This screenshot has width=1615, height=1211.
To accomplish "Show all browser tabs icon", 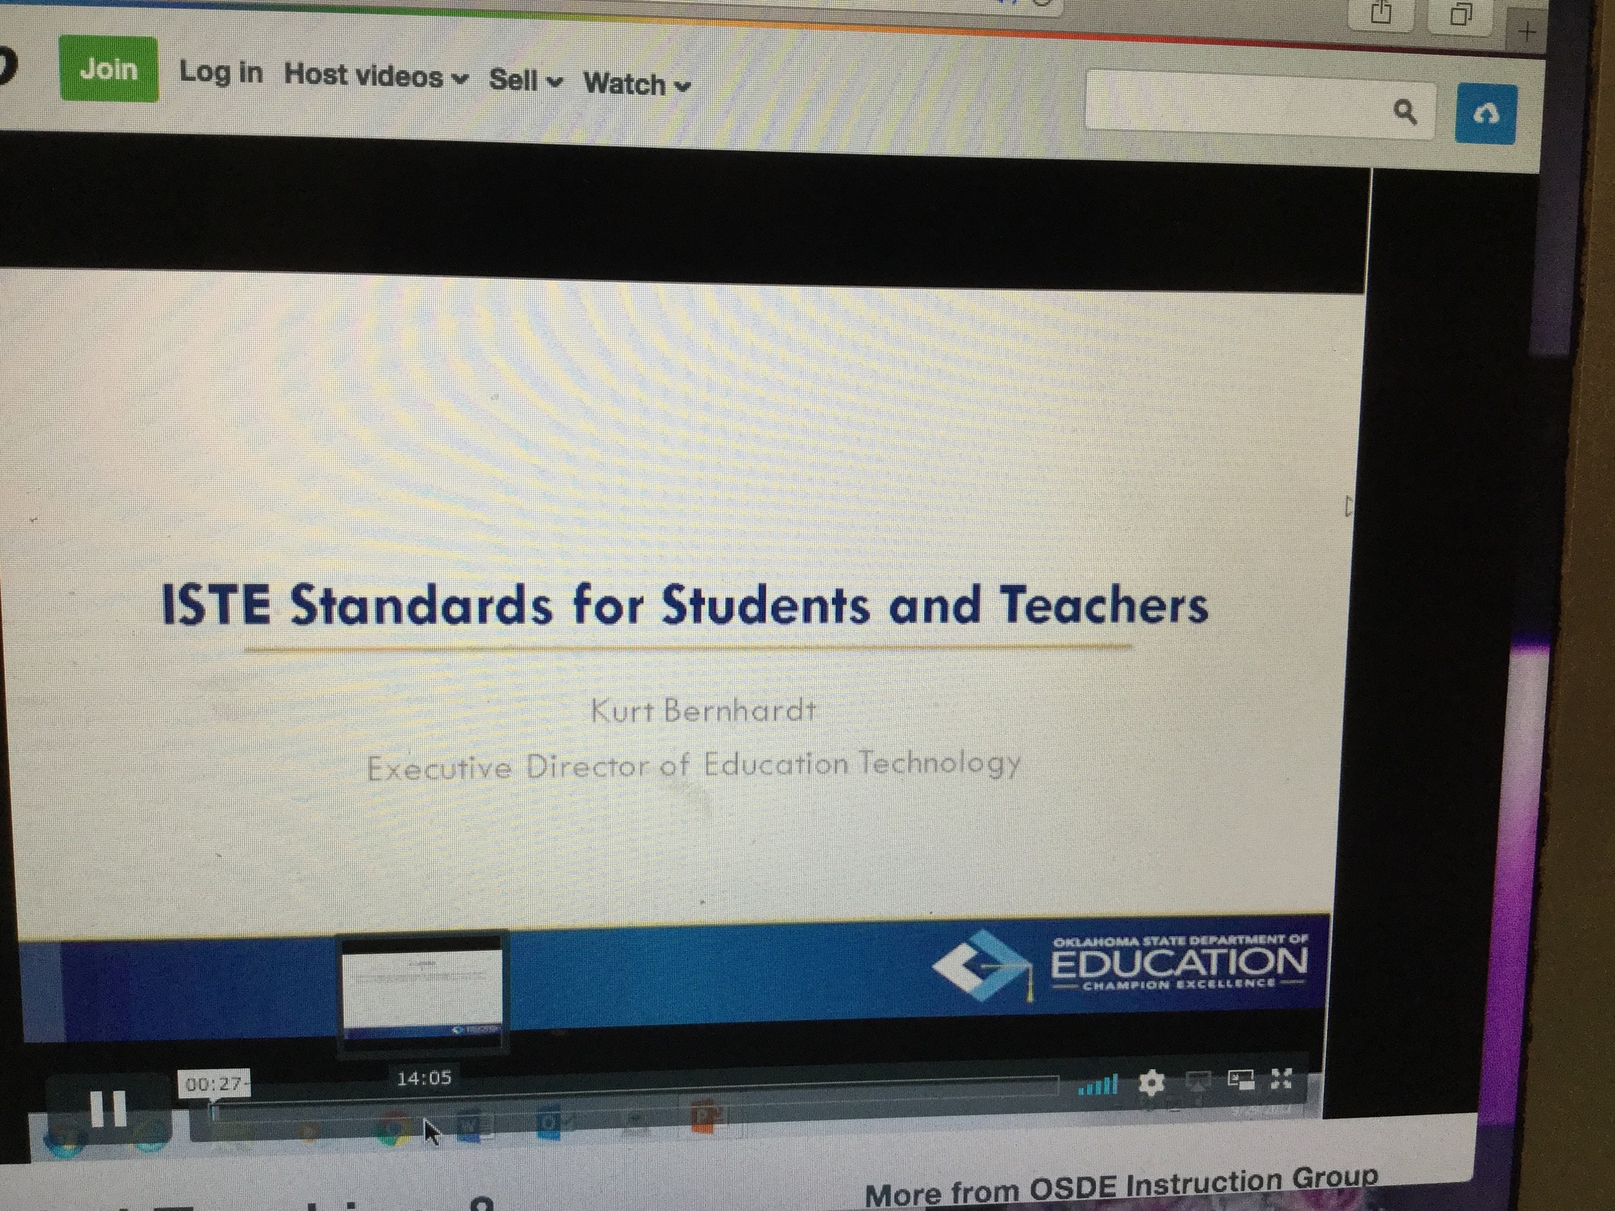I will (x=1460, y=15).
